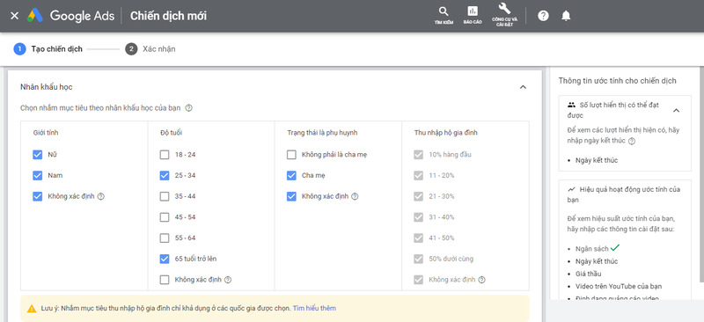Click the Độ tuổi column header

pyautogui.click(x=171, y=133)
